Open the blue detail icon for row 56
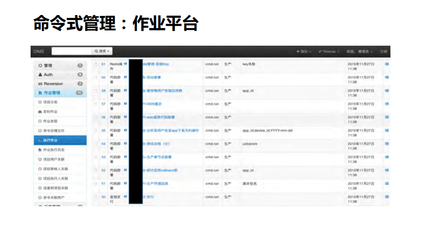 (387, 117)
